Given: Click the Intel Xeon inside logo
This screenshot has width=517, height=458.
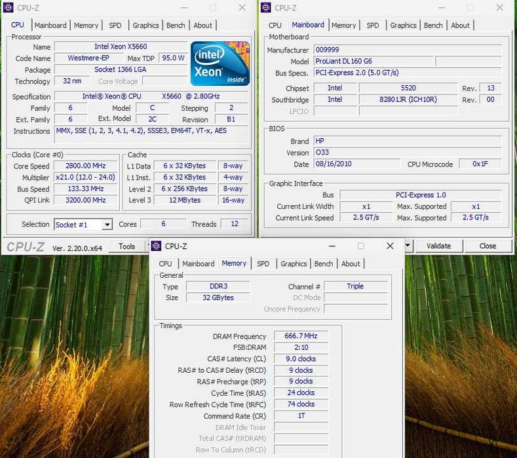Looking at the screenshot, I should click(x=220, y=64).
